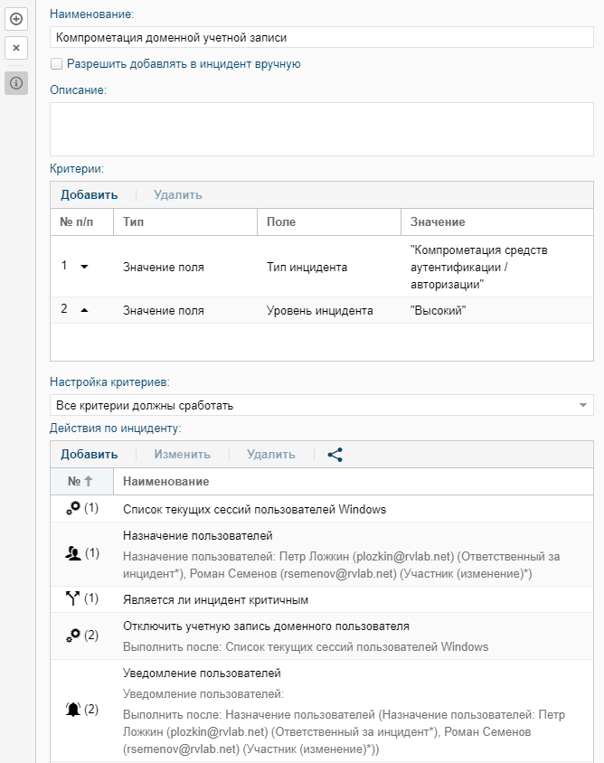Click the X close icon in left sidebar
This screenshot has width=604, height=763.
pyautogui.click(x=16, y=48)
